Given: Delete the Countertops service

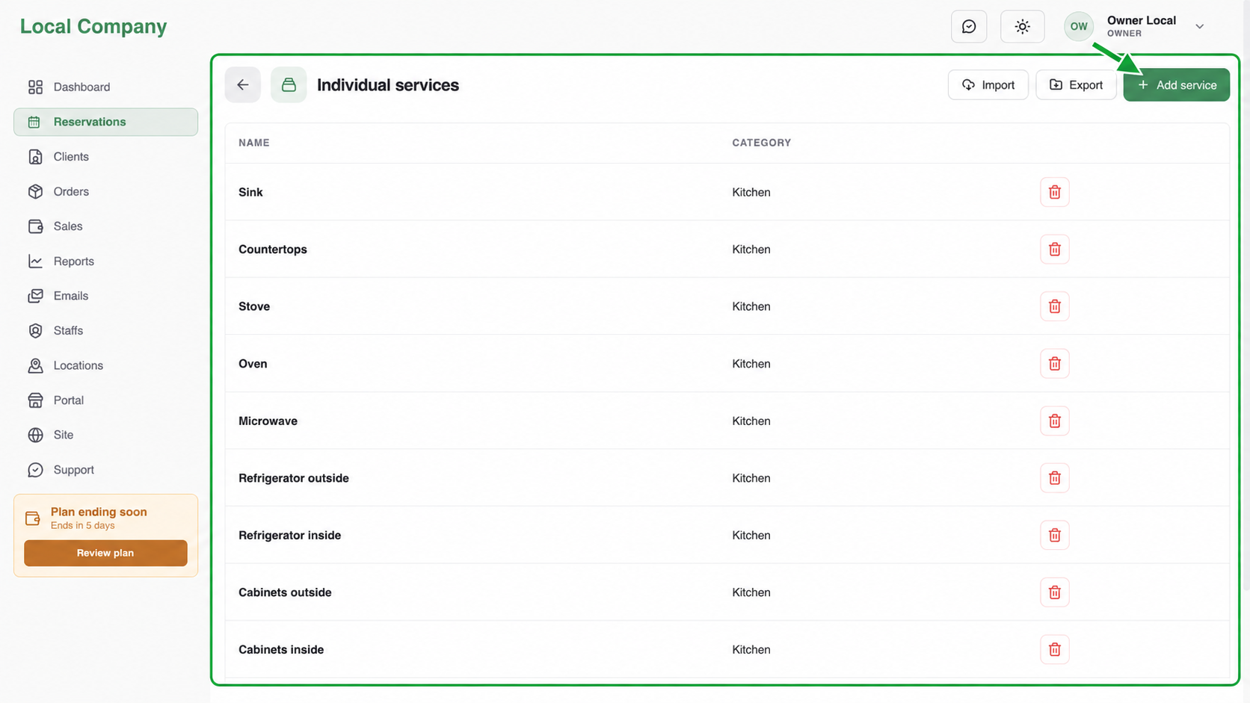Looking at the screenshot, I should click(x=1054, y=250).
